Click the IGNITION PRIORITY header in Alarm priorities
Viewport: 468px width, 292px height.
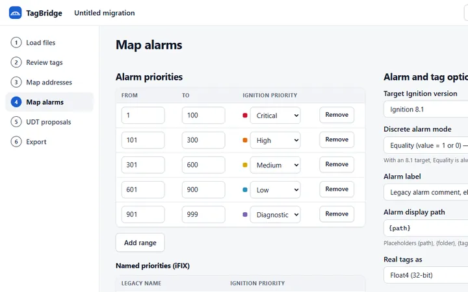(x=270, y=95)
